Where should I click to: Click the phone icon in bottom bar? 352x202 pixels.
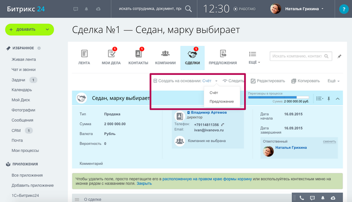(x=302, y=198)
